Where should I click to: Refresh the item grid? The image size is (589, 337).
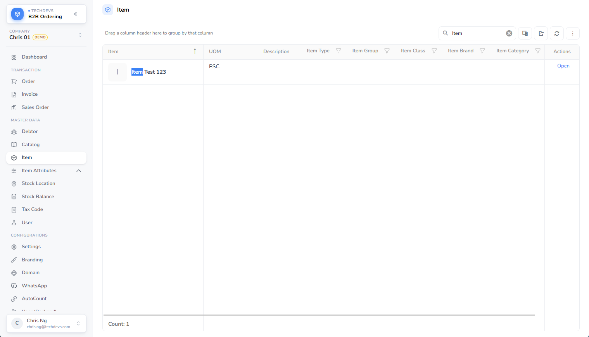557,33
